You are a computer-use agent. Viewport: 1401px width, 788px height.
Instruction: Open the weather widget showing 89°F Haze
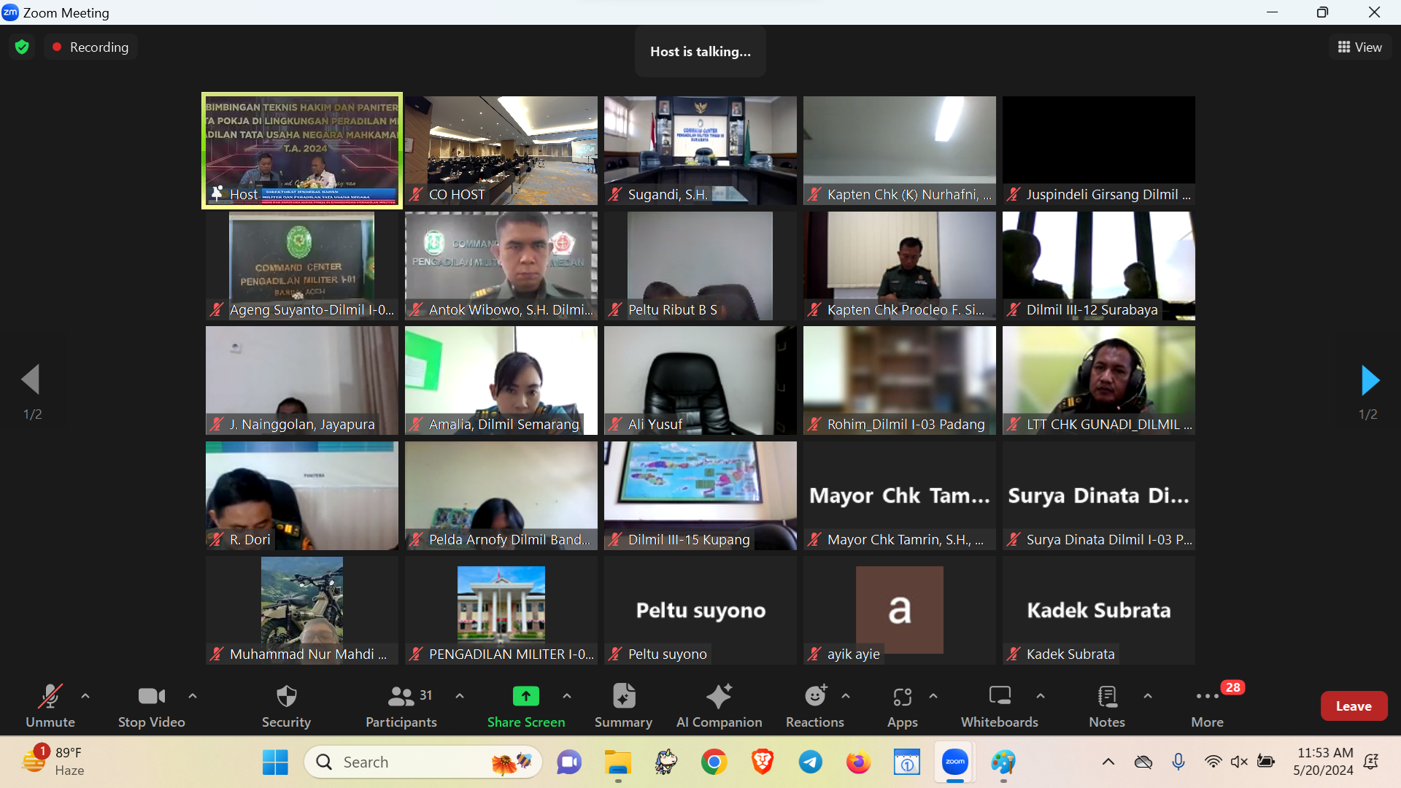tap(53, 762)
